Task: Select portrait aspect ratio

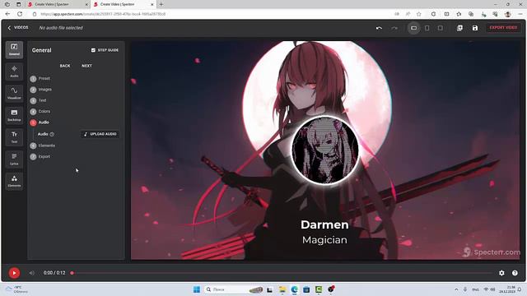Action: click(427, 28)
